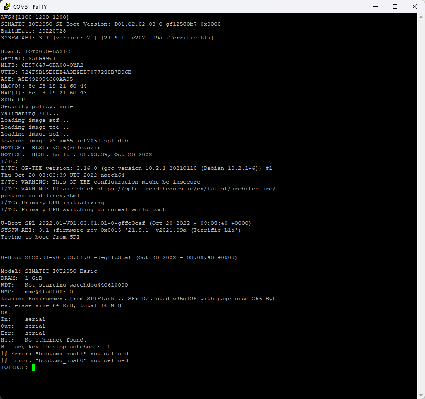Viewport: 425px width, 399px height.
Task: Click the 'BuildDate: 20220728' line
Action: point(34,31)
